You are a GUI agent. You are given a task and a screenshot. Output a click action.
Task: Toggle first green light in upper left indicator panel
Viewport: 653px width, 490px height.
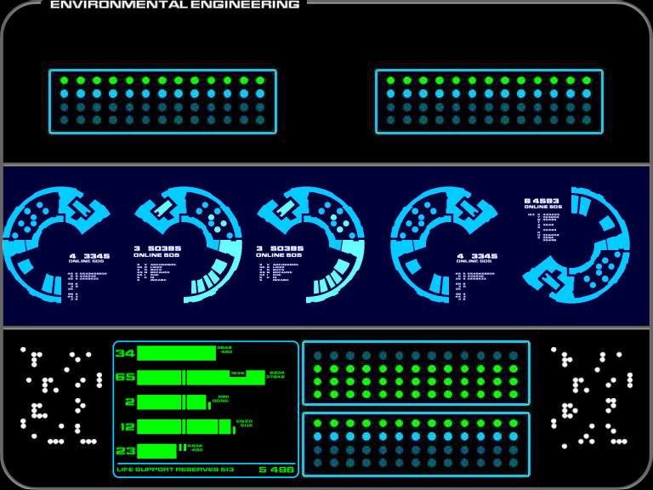click(x=64, y=81)
